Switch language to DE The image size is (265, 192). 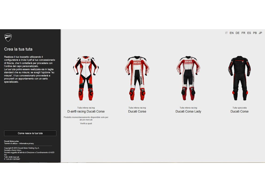tap(237, 33)
